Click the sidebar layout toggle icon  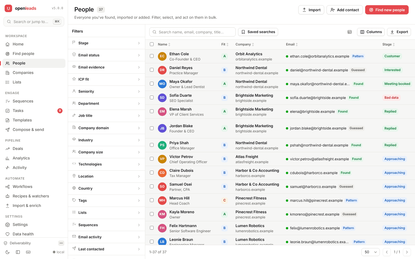point(18,252)
